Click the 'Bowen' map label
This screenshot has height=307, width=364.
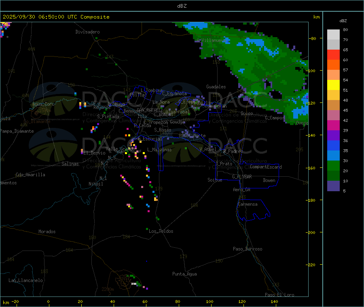click(x=269, y=181)
